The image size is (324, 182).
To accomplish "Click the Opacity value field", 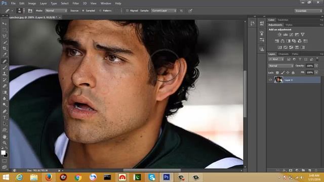I will click(x=309, y=66).
